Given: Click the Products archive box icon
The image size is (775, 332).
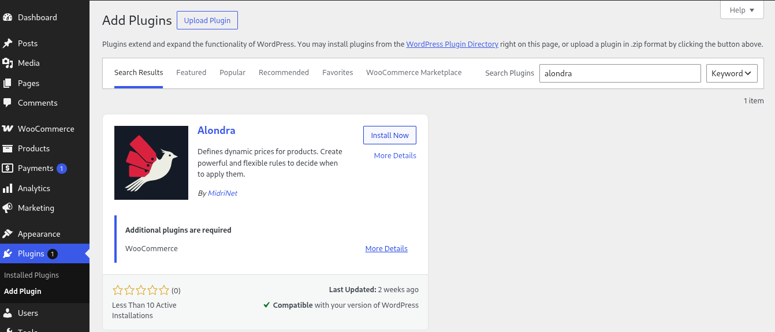Looking at the screenshot, I should click(8, 148).
